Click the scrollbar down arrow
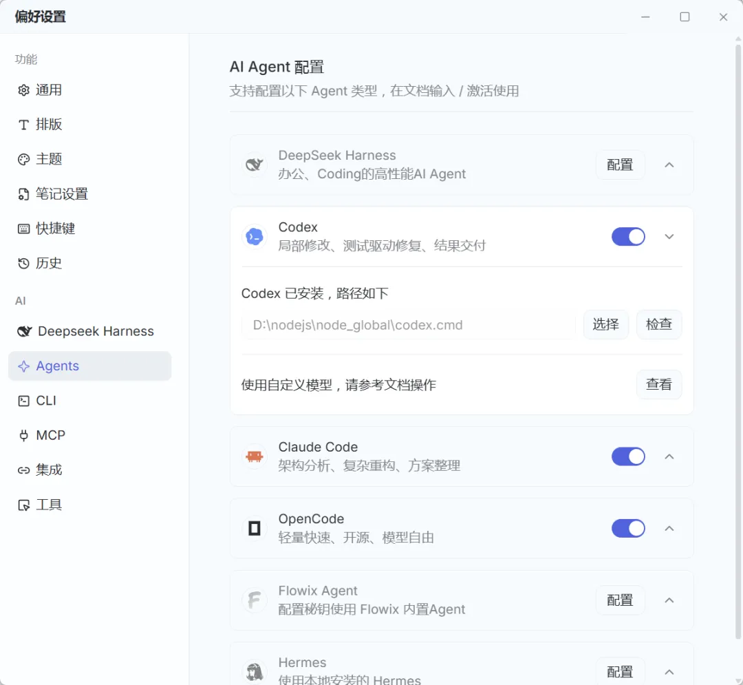 [737, 681]
